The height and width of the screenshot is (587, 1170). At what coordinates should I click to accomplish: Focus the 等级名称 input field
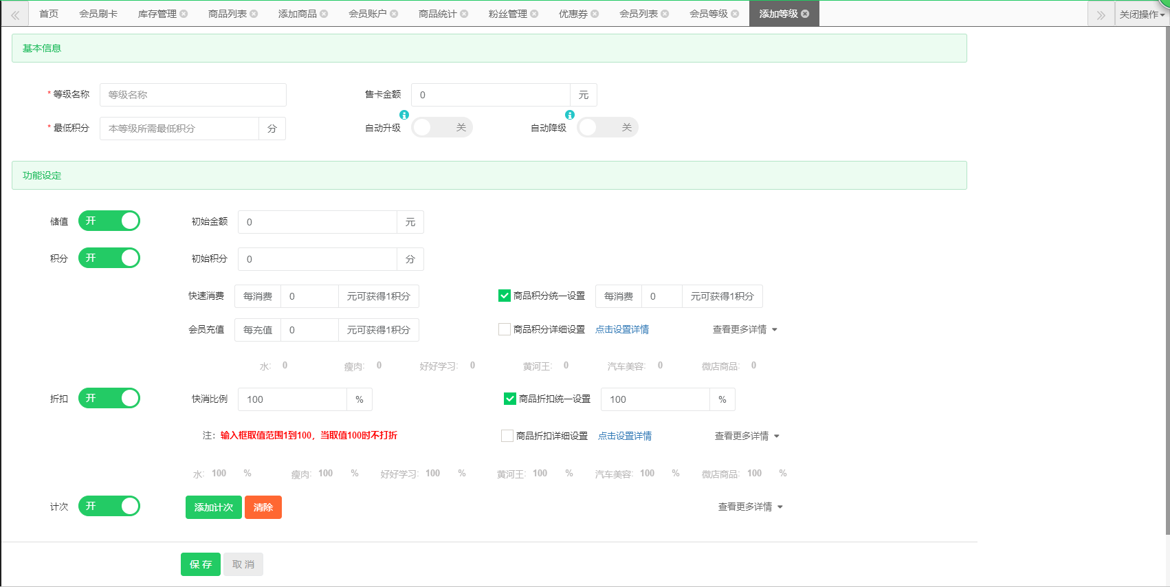click(193, 95)
